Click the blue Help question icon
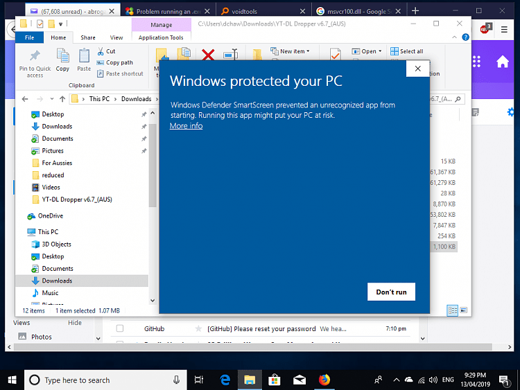The height and width of the screenshot is (390, 520). tap(466, 37)
